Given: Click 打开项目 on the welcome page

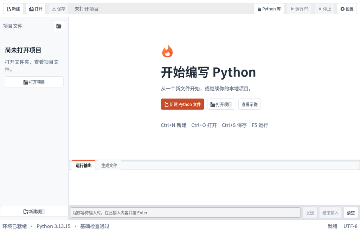Looking at the screenshot, I should [221, 104].
